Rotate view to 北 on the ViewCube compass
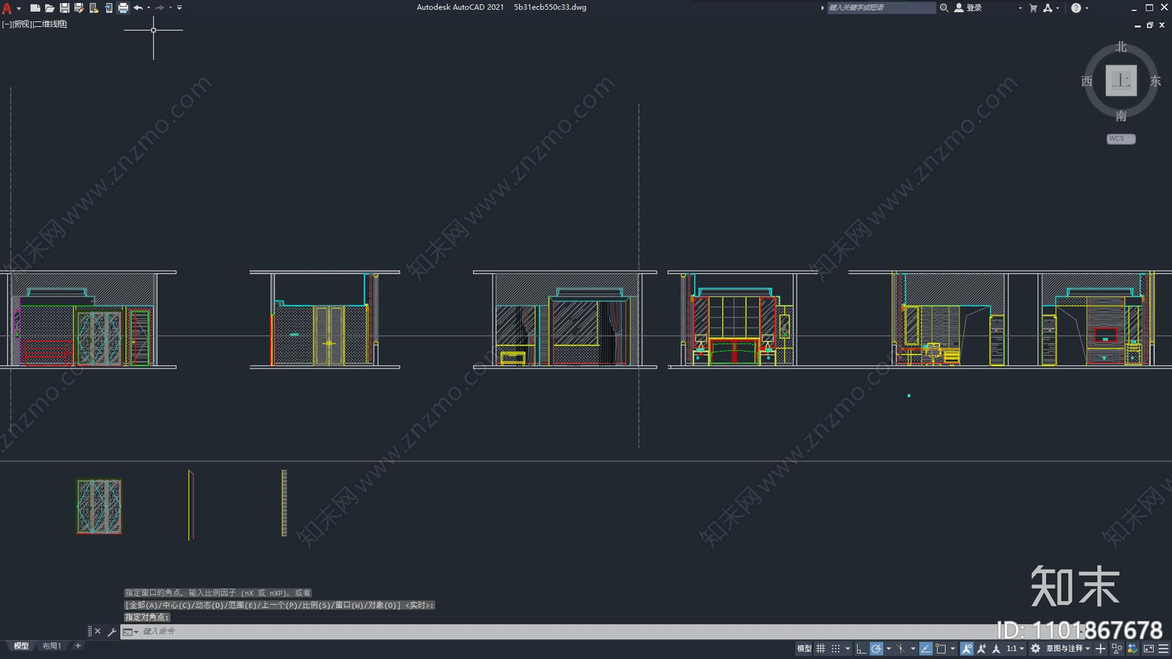Viewport: 1172px width, 659px height. click(x=1121, y=47)
